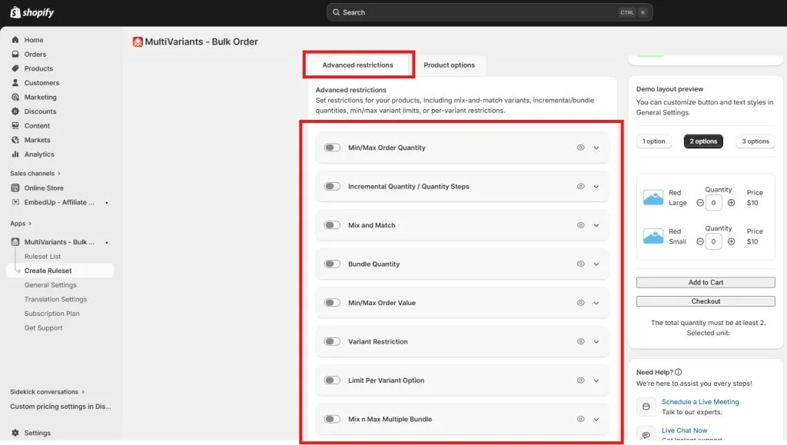Open Ruleset List in sidebar

tap(43, 257)
